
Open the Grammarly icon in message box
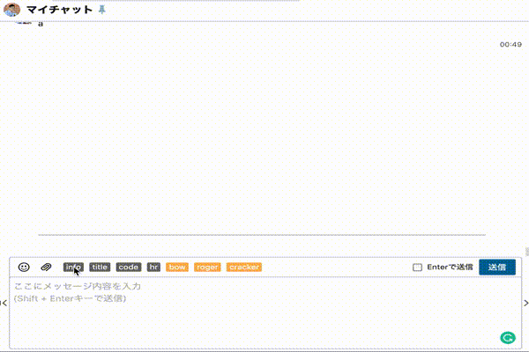[x=508, y=338]
